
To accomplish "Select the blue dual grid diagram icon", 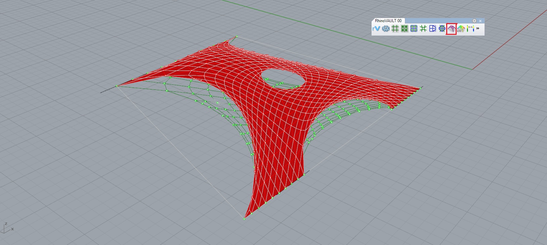I will click(x=414, y=29).
